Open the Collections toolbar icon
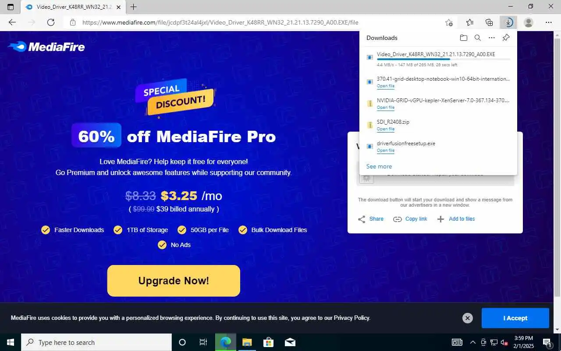 coord(490,22)
